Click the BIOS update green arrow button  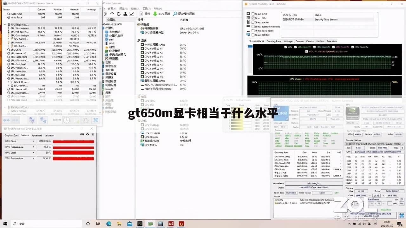pyautogui.click(x=161, y=14)
